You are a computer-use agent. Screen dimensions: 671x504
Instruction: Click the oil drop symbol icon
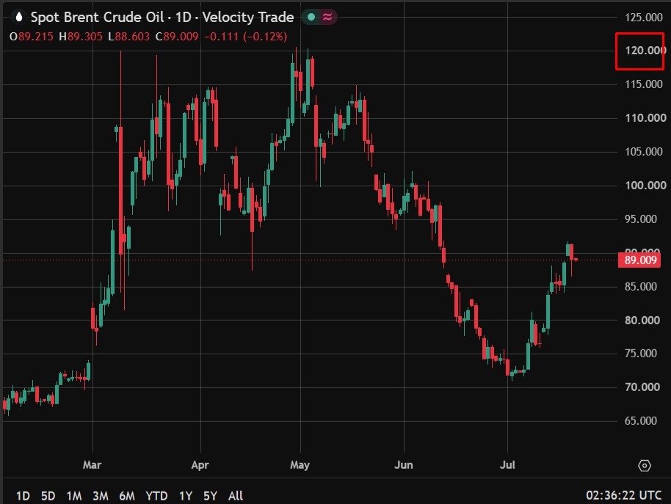18,17
